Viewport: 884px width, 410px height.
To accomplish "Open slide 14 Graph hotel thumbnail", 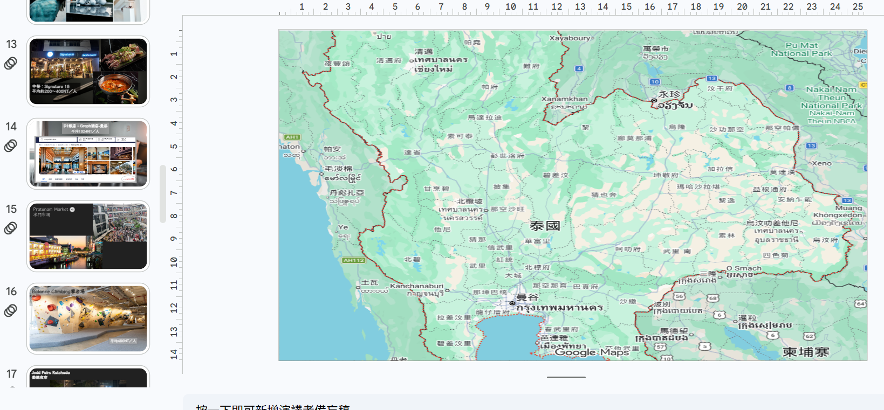I will [88, 154].
